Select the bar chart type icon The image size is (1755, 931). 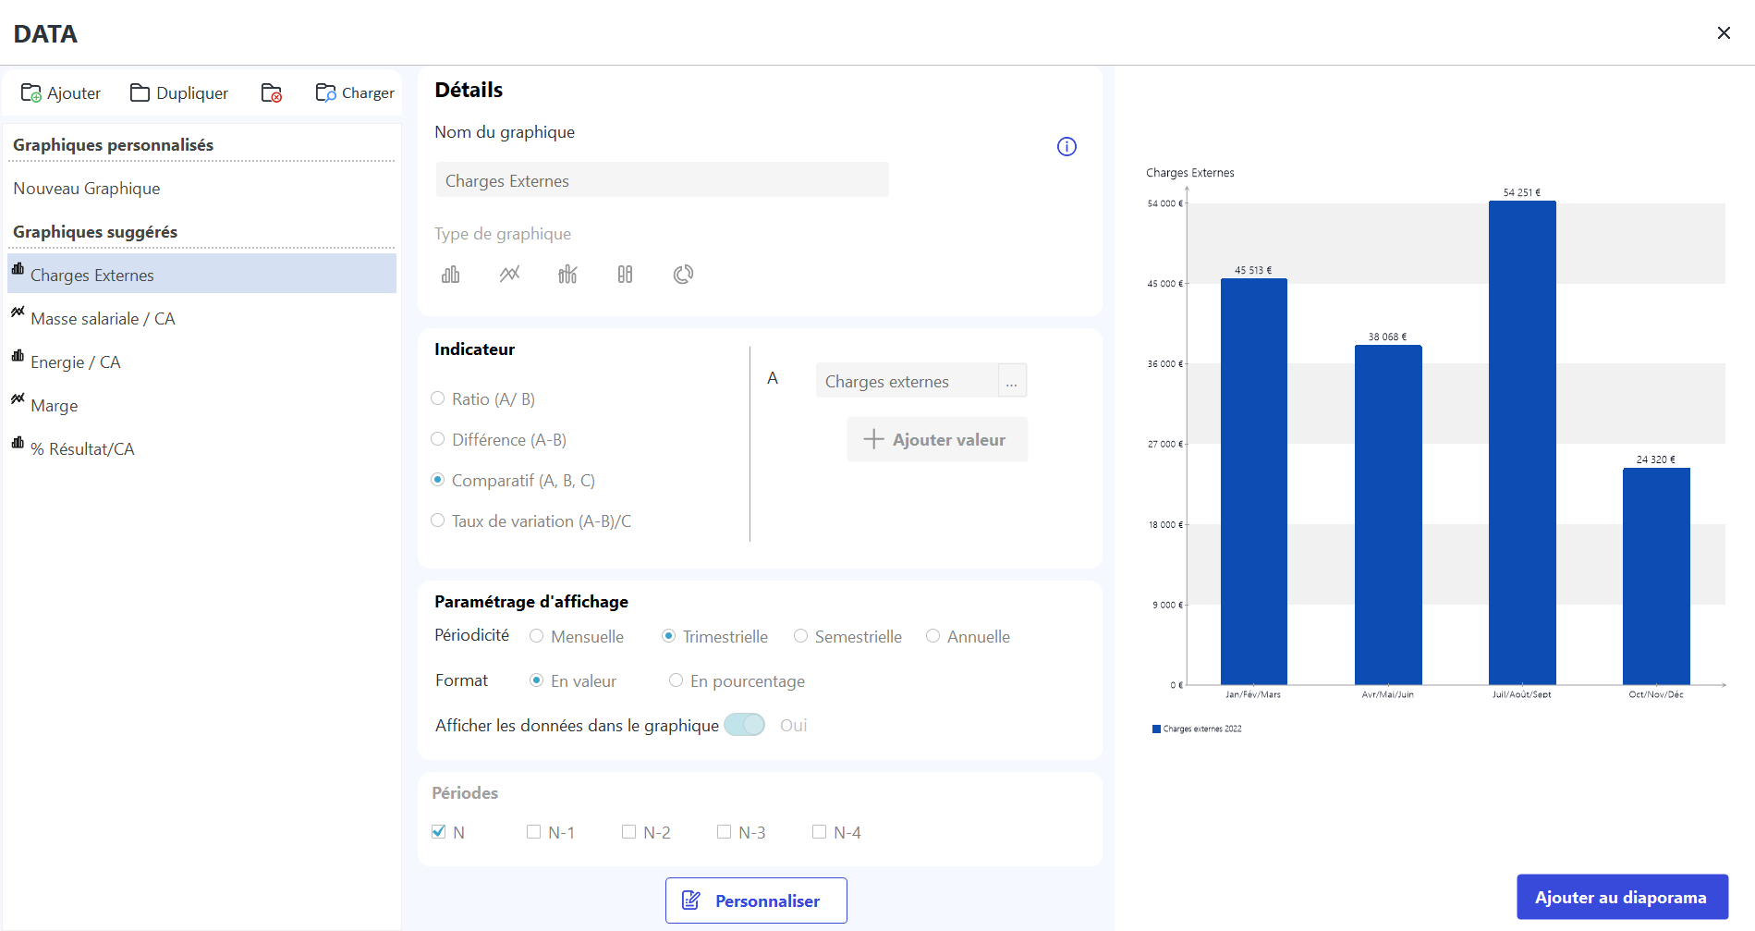coord(450,274)
